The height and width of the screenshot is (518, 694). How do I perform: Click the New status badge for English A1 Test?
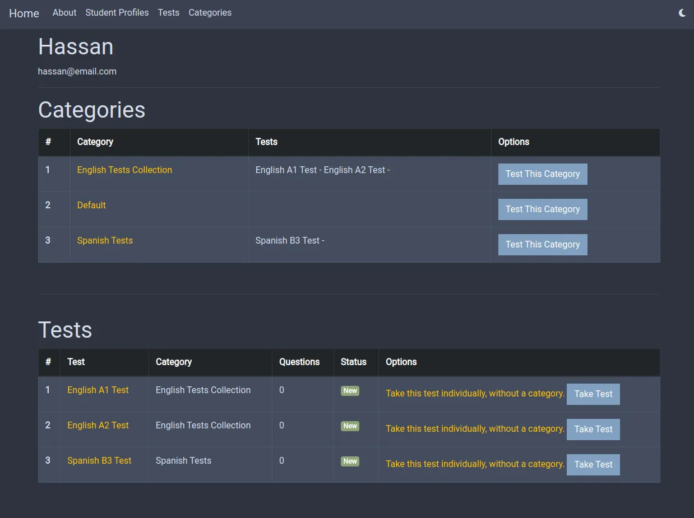pyautogui.click(x=350, y=391)
